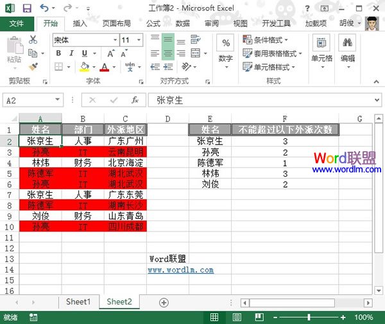Select the Sheet1 worksheet tab
This screenshot has height=324, width=385.
78,302
